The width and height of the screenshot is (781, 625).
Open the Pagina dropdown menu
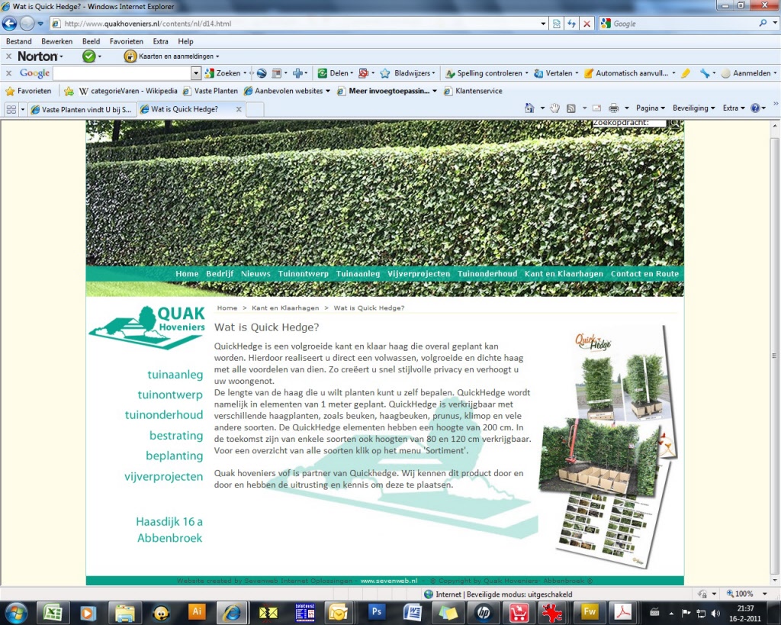point(650,108)
